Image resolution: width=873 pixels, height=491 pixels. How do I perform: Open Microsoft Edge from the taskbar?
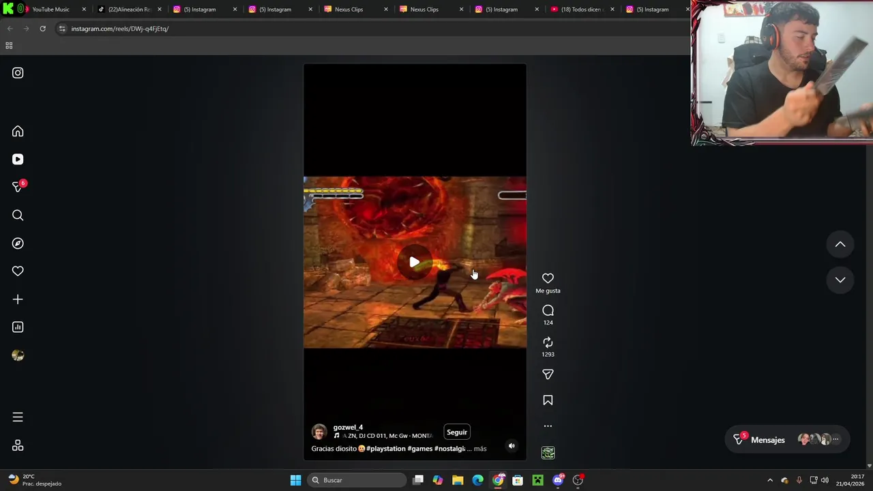(478, 480)
